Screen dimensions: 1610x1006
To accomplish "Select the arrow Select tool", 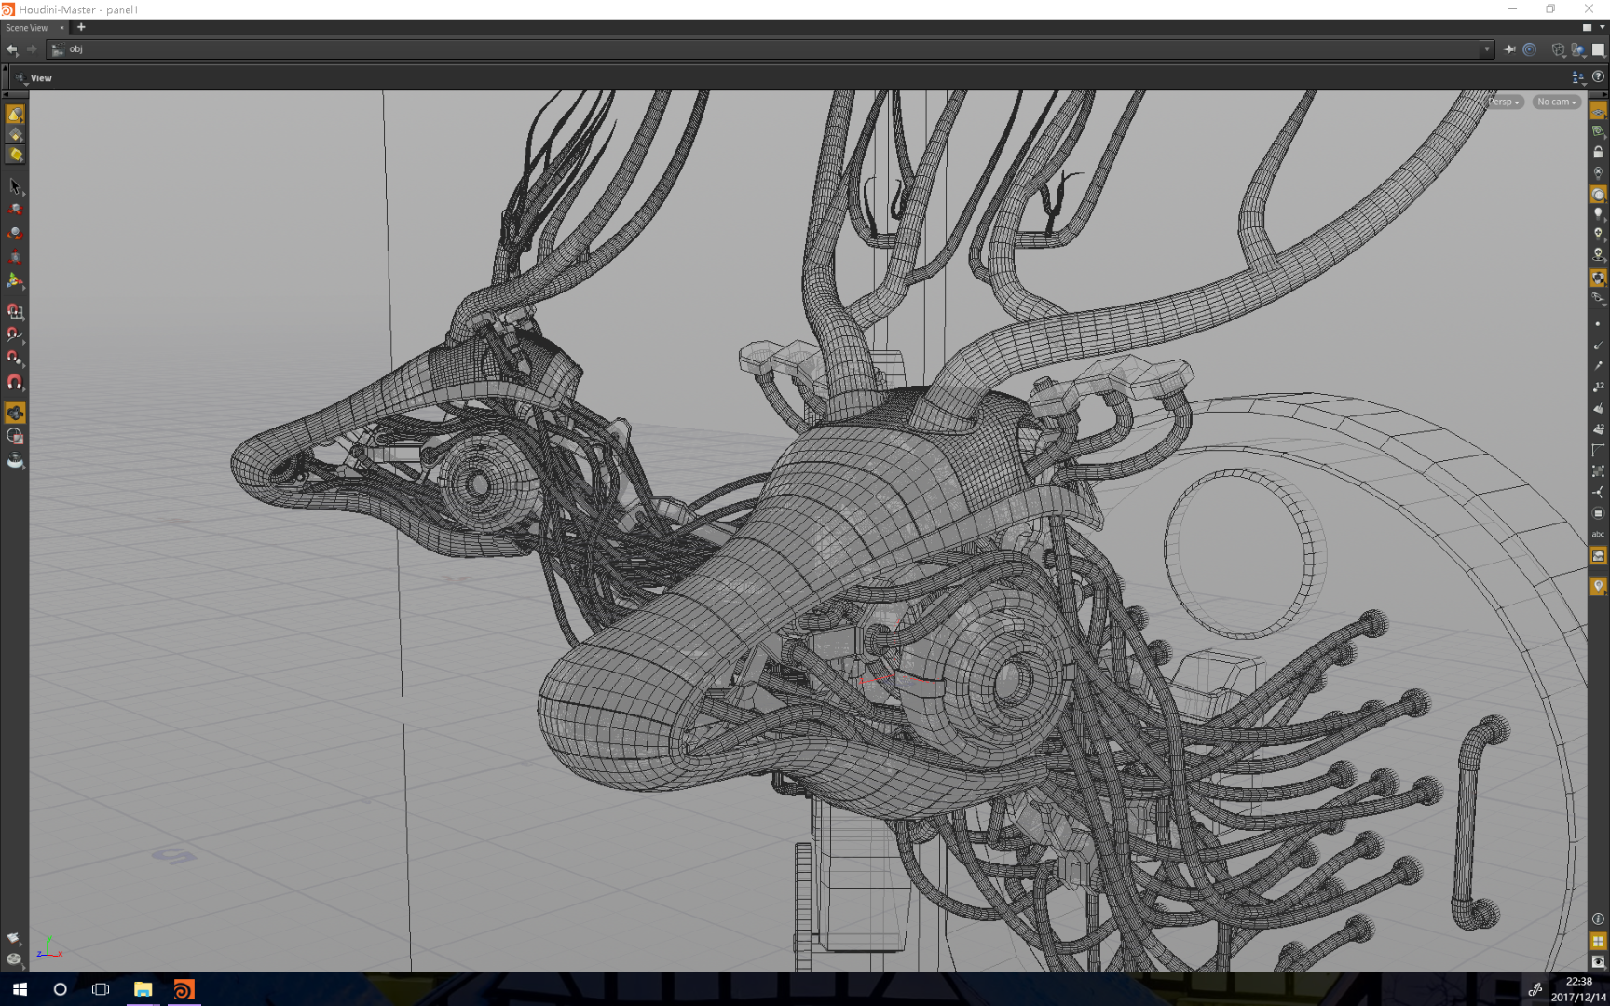I will point(15,186).
